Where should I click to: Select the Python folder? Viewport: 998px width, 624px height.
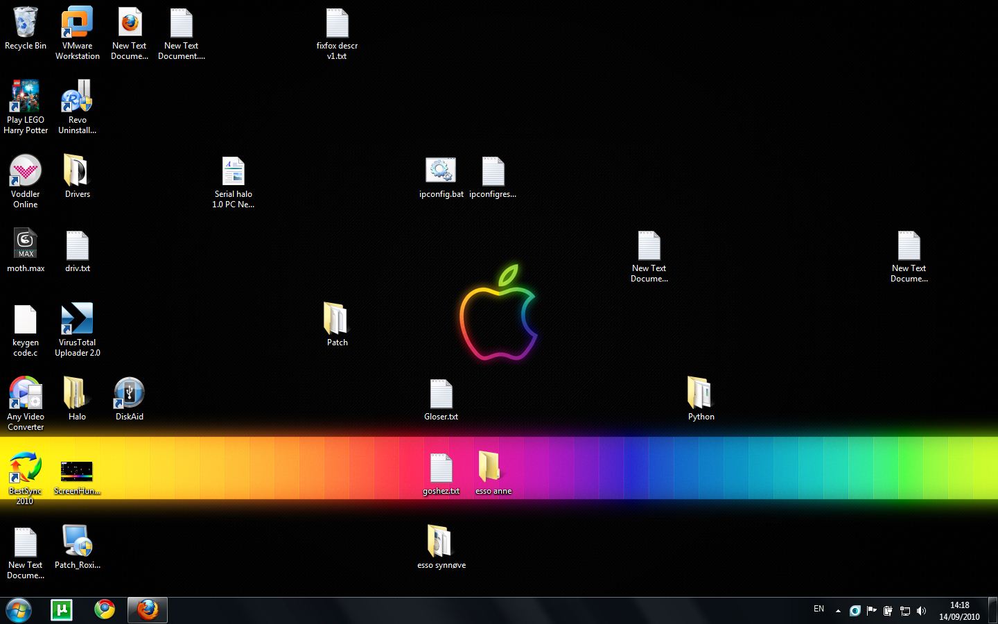pos(701,399)
